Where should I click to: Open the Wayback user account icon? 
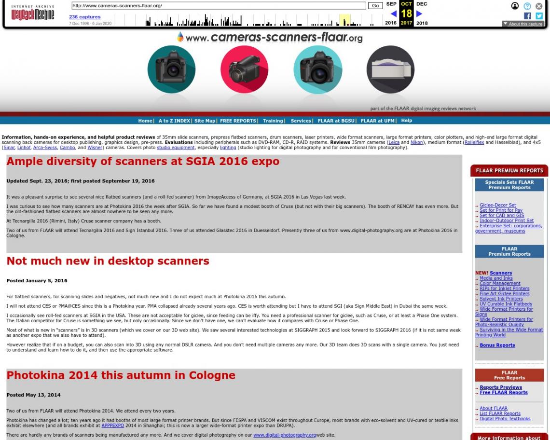pos(515,6)
